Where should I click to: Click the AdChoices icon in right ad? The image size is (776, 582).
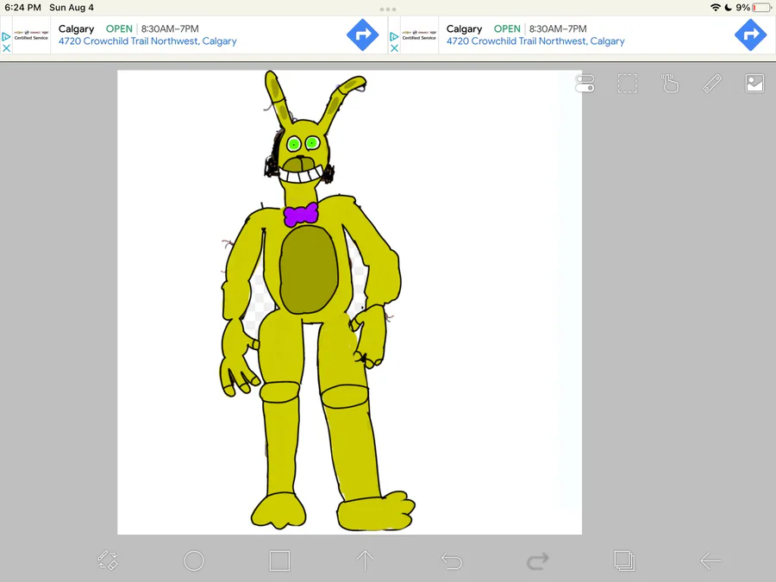click(394, 36)
